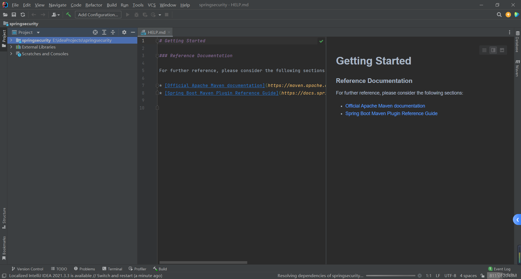Change file encoding UTF-8

point(450,276)
